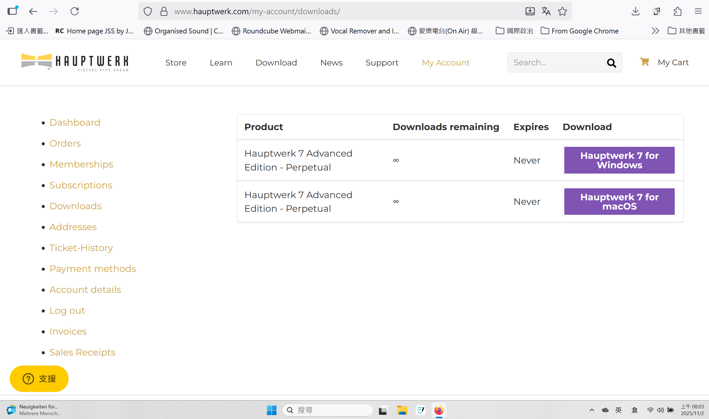Open the Firefox hamburger menu
Image resolution: width=709 pixels, height=419 pixels.
tap(698, 11)
